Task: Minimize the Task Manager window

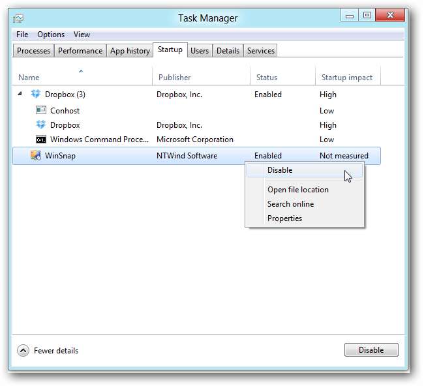Action: 350,16
